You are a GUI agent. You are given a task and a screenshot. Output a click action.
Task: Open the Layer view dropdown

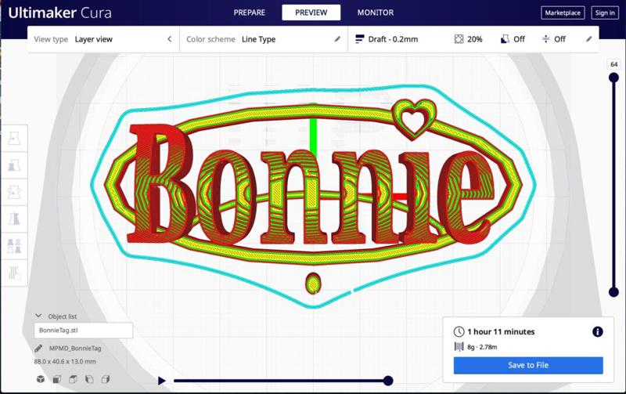(x=103, y=39)
